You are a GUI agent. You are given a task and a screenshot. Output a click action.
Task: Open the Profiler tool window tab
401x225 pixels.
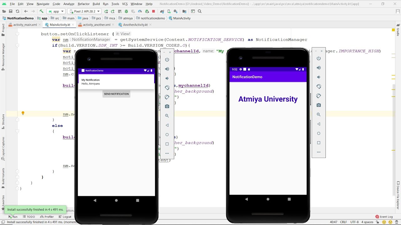point(47,217)
